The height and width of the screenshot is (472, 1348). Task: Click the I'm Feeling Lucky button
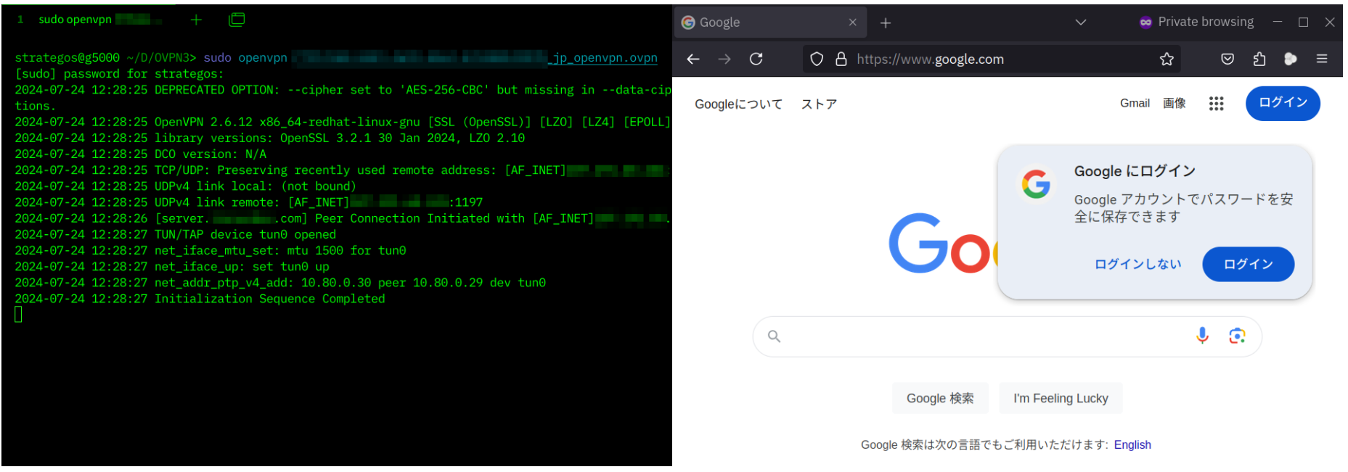point(1061,398)
